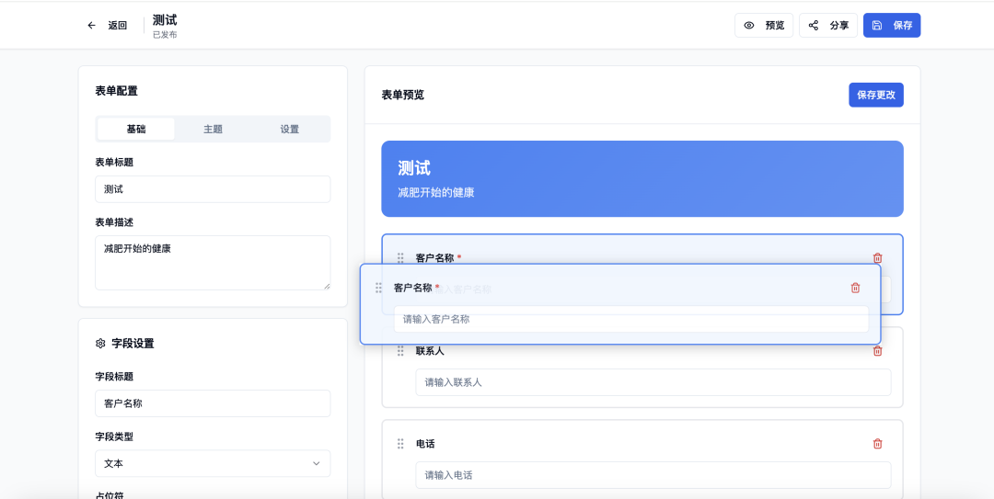Click the 返回 link
The image size is (994, 499).
(117, 26)
